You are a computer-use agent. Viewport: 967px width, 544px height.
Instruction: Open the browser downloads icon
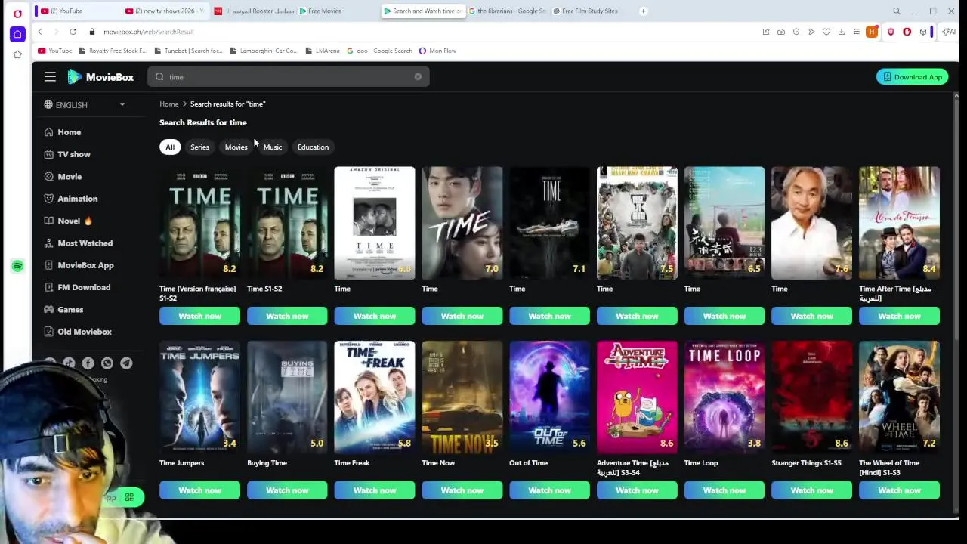[842, 32]
